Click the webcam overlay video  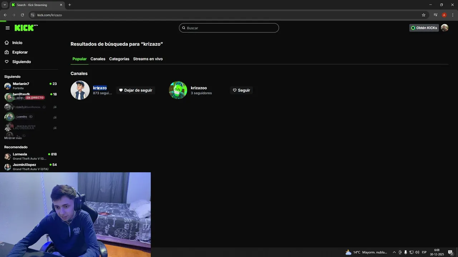(75, 215)
